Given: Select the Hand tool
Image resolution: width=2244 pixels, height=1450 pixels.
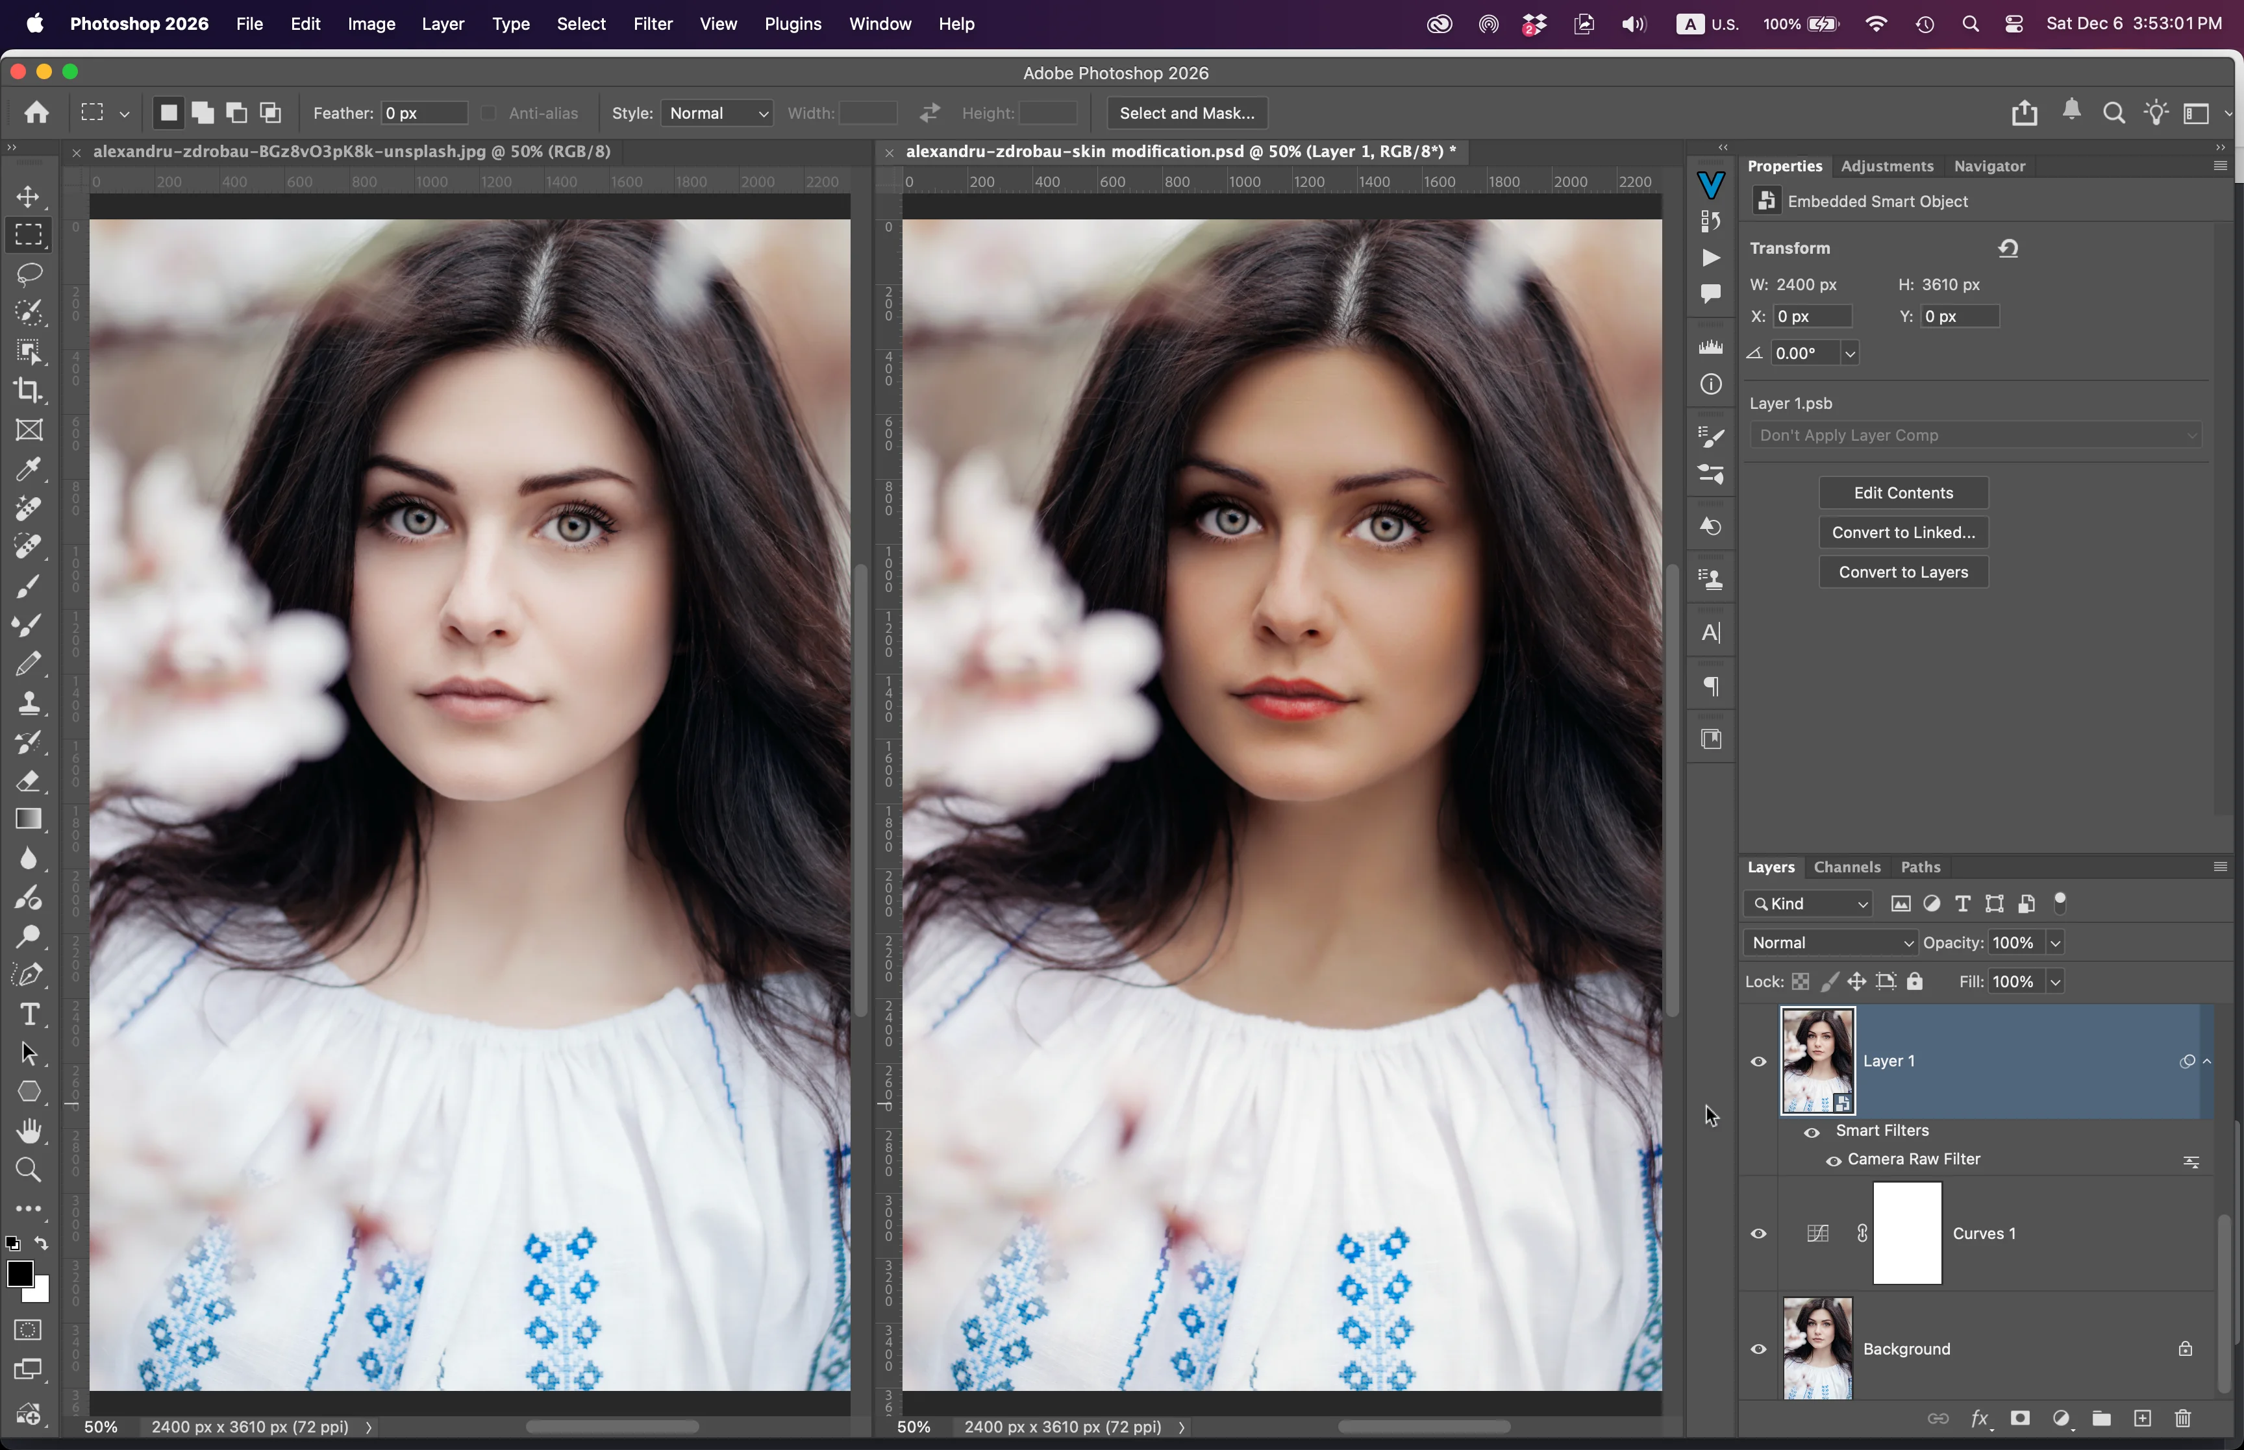Looking at the screenshot, I should (29, 1130).
